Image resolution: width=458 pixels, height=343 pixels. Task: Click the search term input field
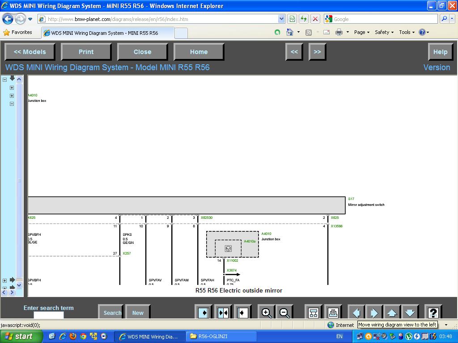coord(49,315)
